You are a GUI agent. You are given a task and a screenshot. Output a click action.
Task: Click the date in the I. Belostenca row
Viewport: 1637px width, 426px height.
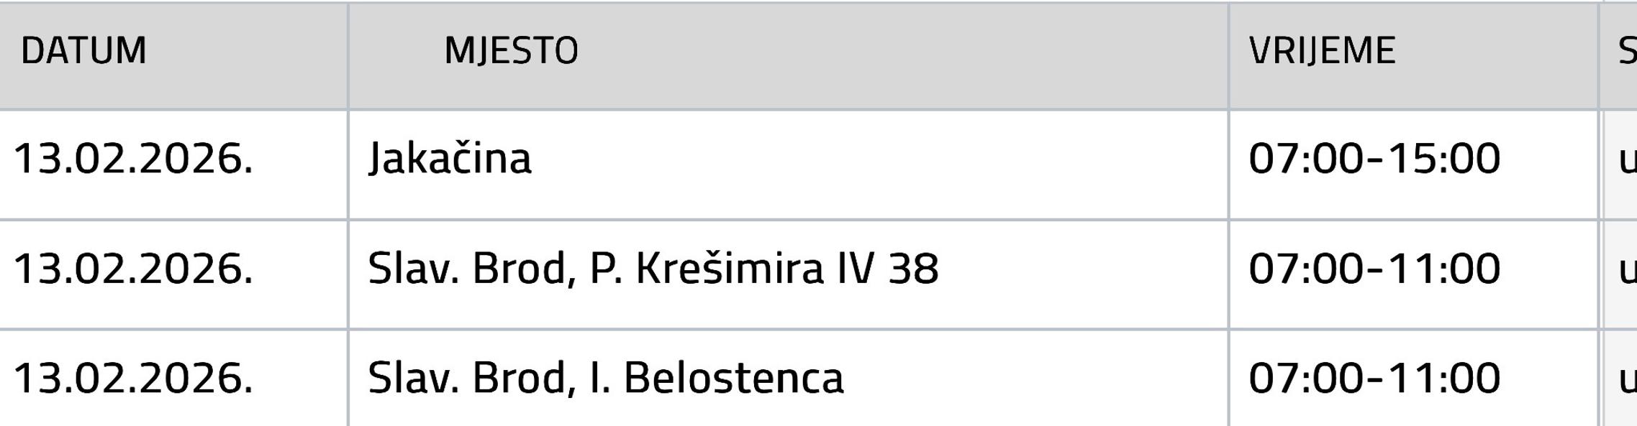click(x=134, y=379)
